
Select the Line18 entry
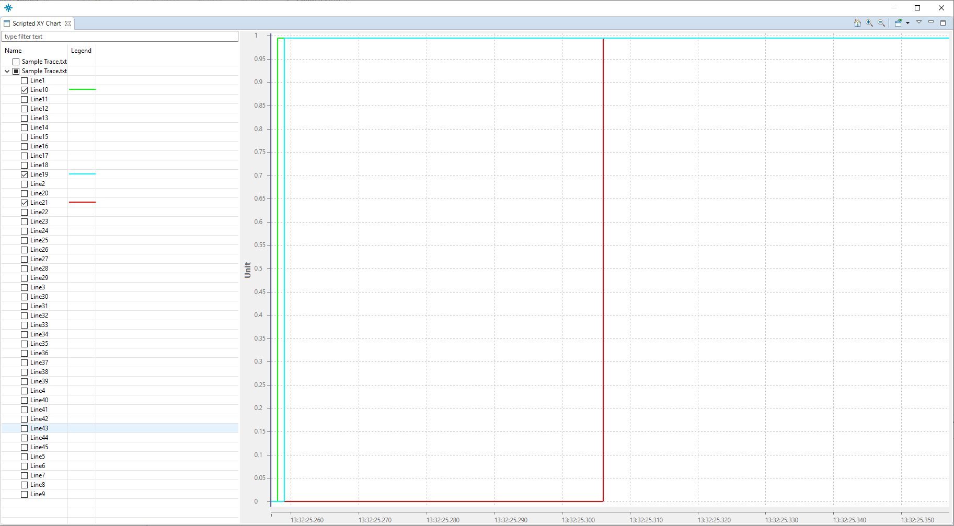(x=39, y=165)
